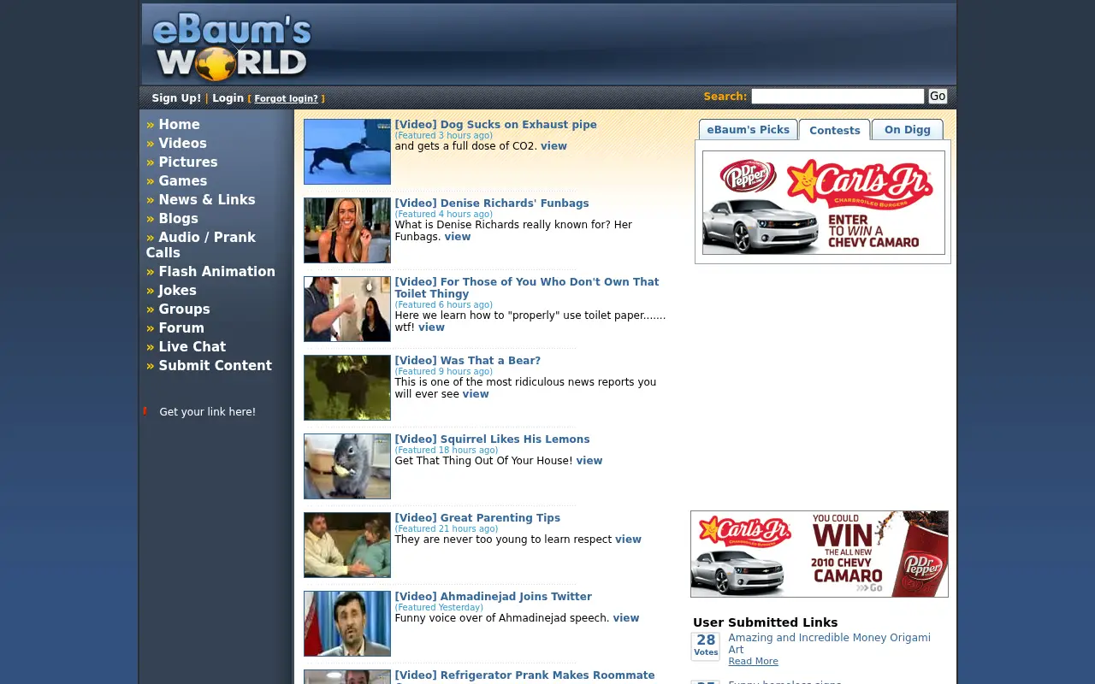
Task: Switch to the On Digg tab
Action: coord(908,129)
